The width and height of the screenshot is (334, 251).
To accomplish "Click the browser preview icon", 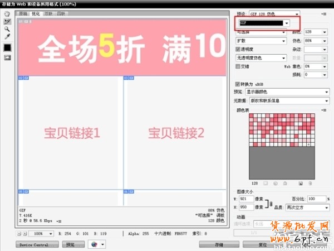I will (96, 244).
